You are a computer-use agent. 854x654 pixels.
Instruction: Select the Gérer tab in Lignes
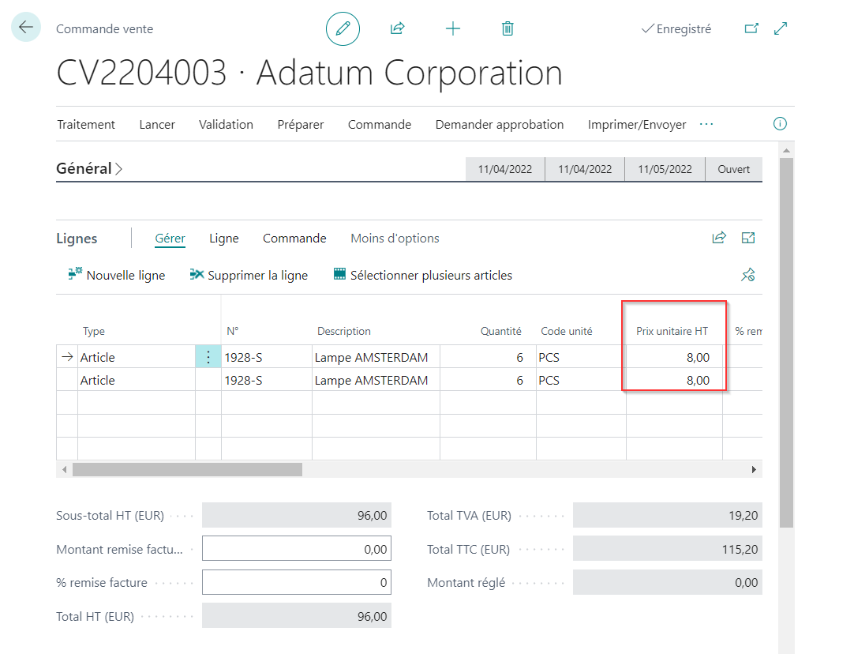point(170,239)
